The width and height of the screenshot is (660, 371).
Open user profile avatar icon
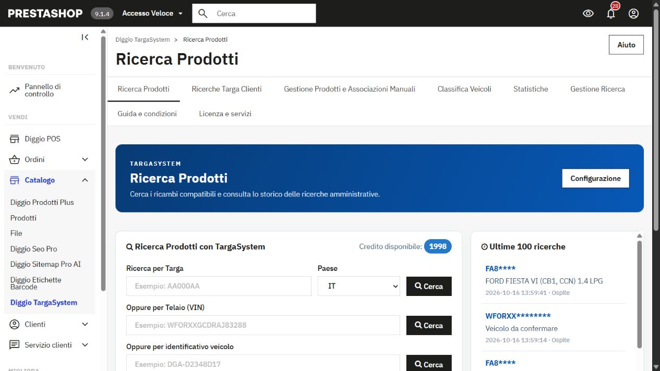click(633, 14)
